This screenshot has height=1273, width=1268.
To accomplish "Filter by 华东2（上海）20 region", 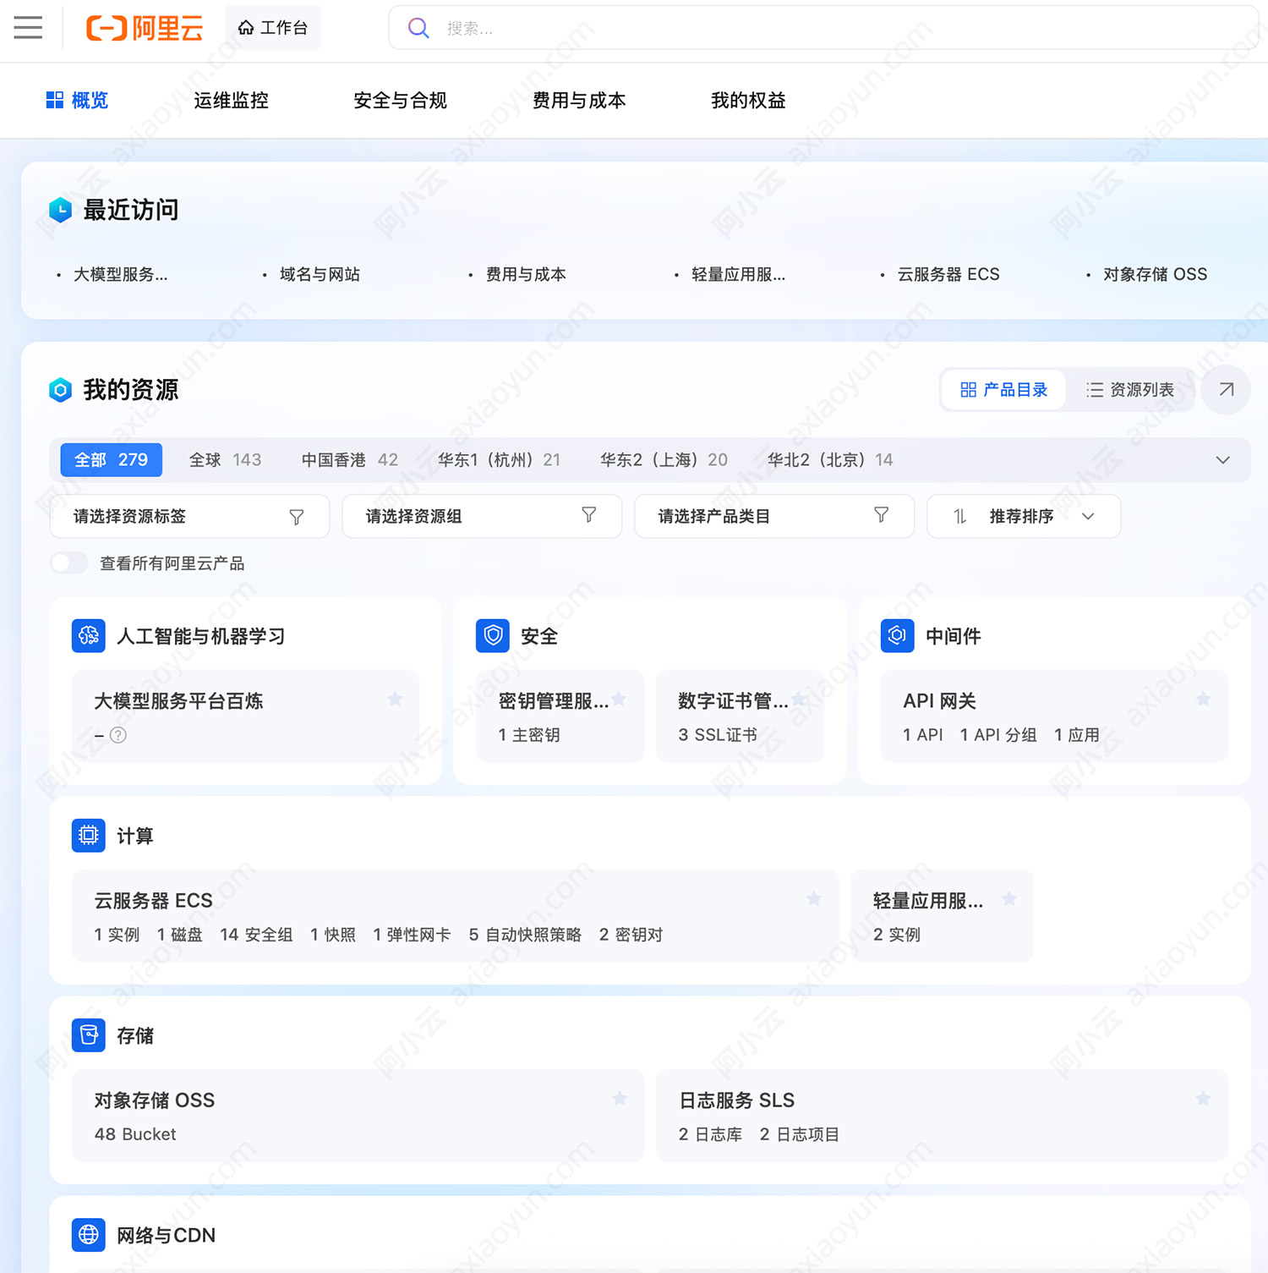I will (664, 460).
